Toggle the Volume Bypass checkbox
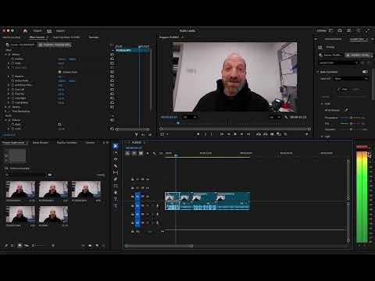This screenshot has width=375, height=281. click(x=59, y=124)
